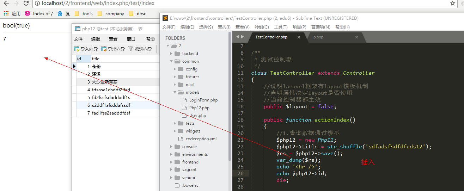The image size is (464, 191).
Task: Open Php12.php in the sidebar
Action: pos(199,108)
